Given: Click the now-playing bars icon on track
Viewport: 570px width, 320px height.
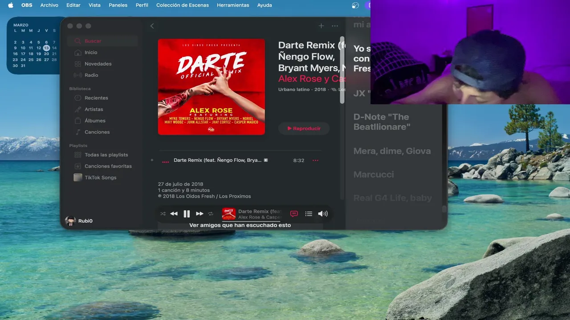Looking at the screenshot, I should tap(165, 161).
